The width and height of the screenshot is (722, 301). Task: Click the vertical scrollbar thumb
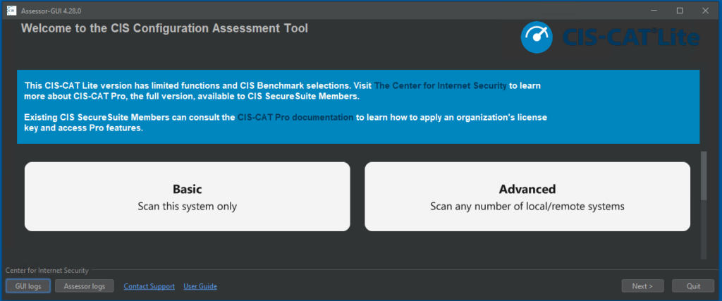click(703, 176)
